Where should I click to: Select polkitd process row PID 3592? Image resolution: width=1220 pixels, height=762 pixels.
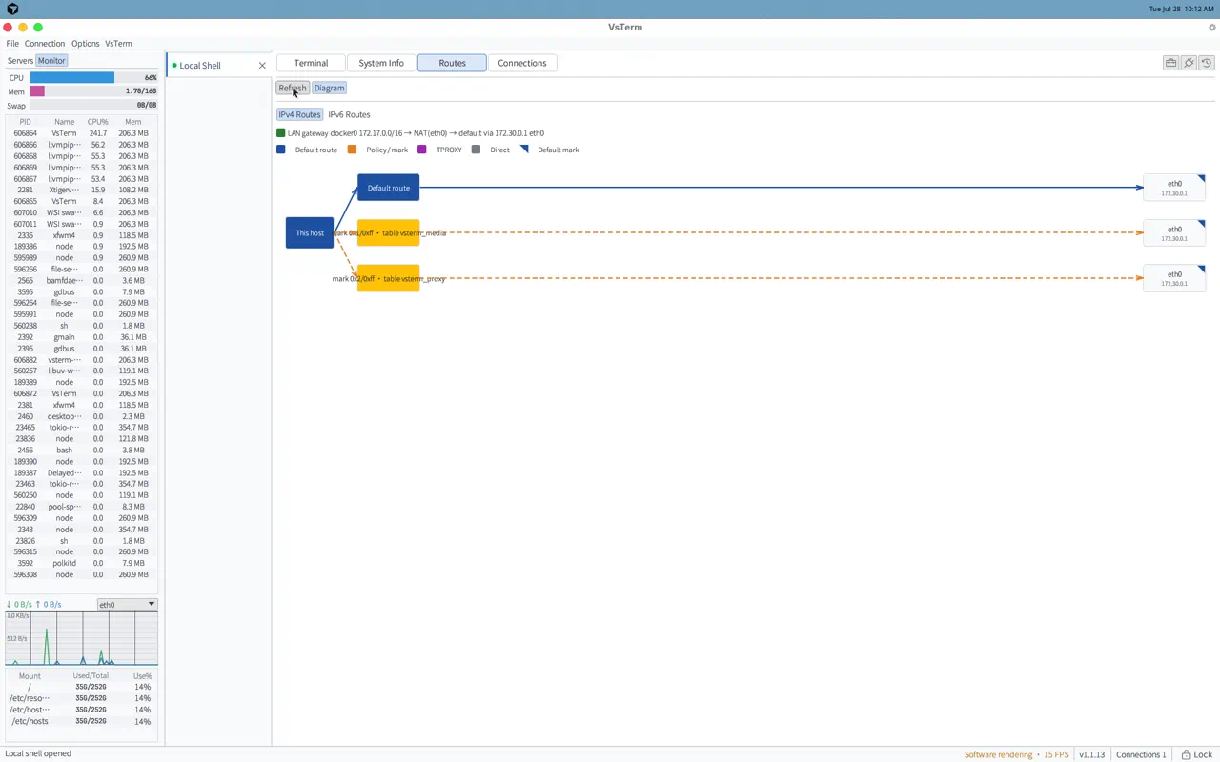pyautogui.click(x=81, y=563)
